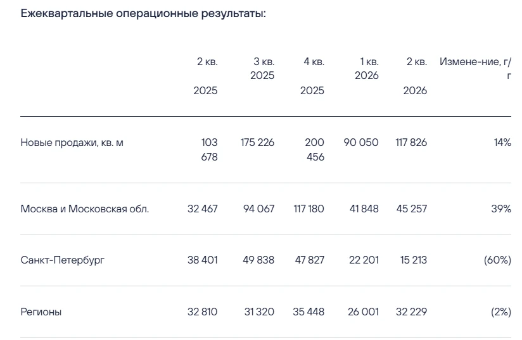Select the 3 кв. 2025 column header

coord(262,68)
